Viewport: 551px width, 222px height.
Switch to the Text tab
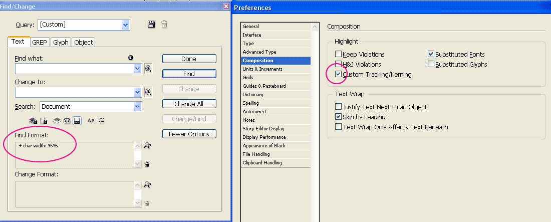(x=18, y=42)
